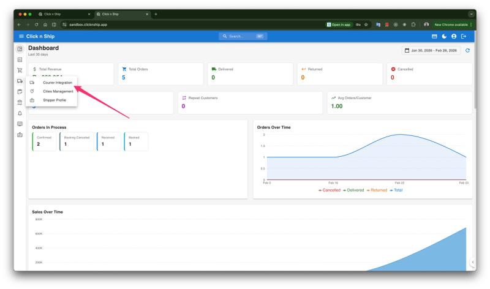Click the site info icon beside the URL
490x289 pixels.
[64, 24]
